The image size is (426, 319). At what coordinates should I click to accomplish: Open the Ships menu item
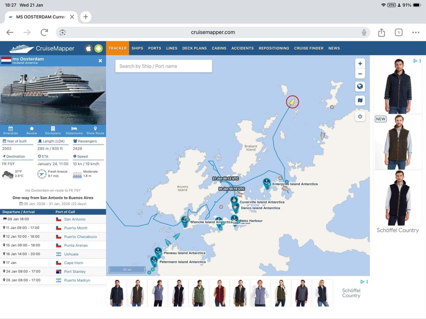pos(137,48)
